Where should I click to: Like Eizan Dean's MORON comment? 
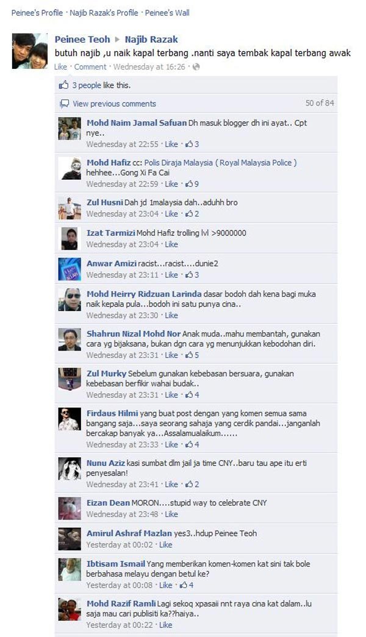pos(171,514)
